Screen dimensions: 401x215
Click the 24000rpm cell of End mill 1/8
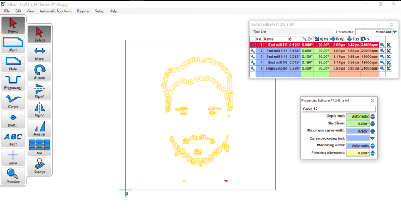(x=370, y=45)
